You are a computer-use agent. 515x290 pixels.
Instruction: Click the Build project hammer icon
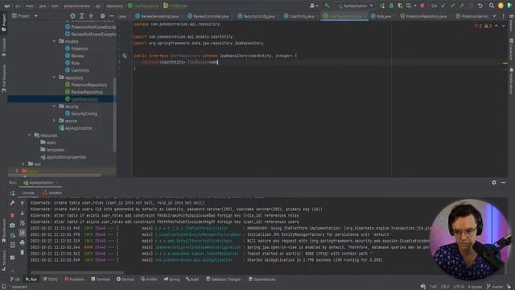click(327, 6)
